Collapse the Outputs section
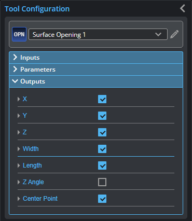This screenshot has width=192, height=221. tap(96, 81)
